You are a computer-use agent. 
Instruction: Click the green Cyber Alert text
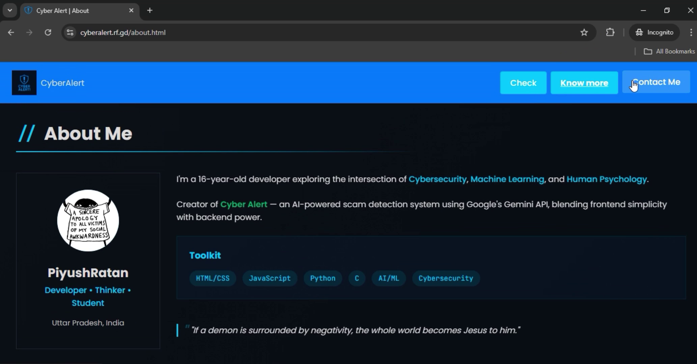(x=244, y=205)
